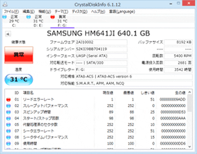Click the transfer mode field SATA/300
Viewport: 197px width, 154px height.
tap(101, 63)
